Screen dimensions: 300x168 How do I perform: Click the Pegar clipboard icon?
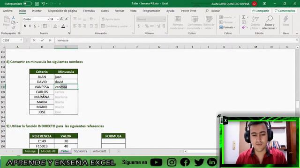7,19
